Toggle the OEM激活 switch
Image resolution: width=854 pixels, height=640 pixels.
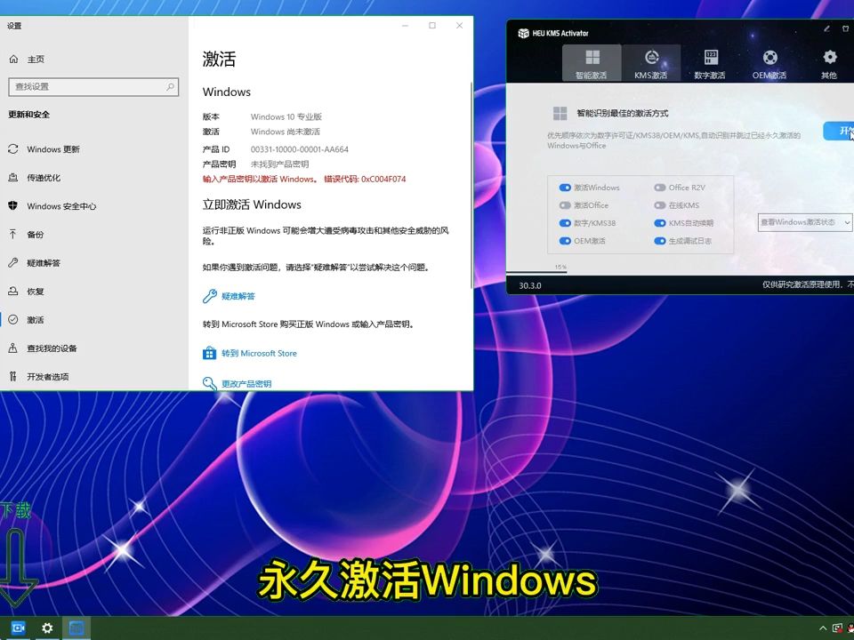[x=565, y=241]
